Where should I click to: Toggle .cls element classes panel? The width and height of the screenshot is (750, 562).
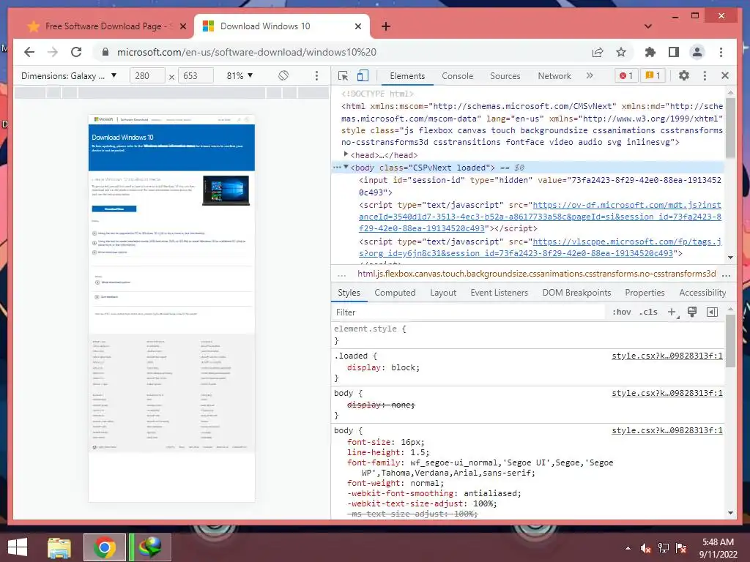click(x=648, y=312)
